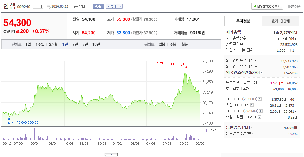This screenshot has width=304, height=157.
Task: Click the stock code 009240
Action: (24, 7)
